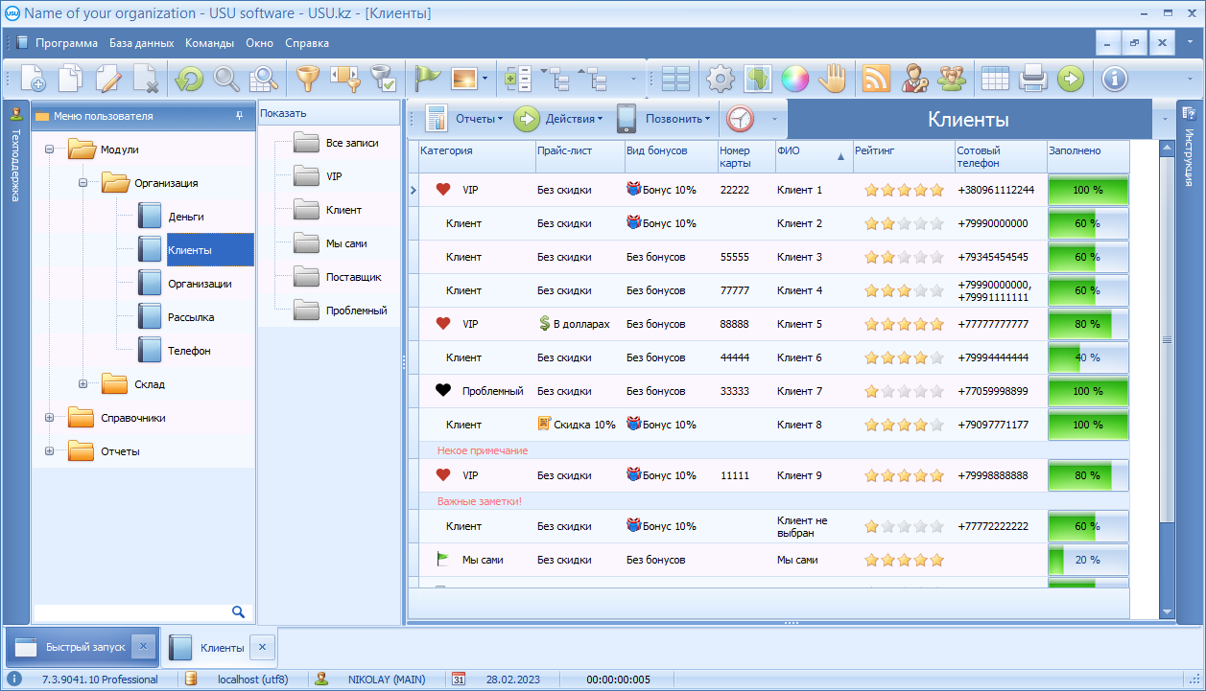
Task: Open the База данных menu
Action: tap(141, 43)
